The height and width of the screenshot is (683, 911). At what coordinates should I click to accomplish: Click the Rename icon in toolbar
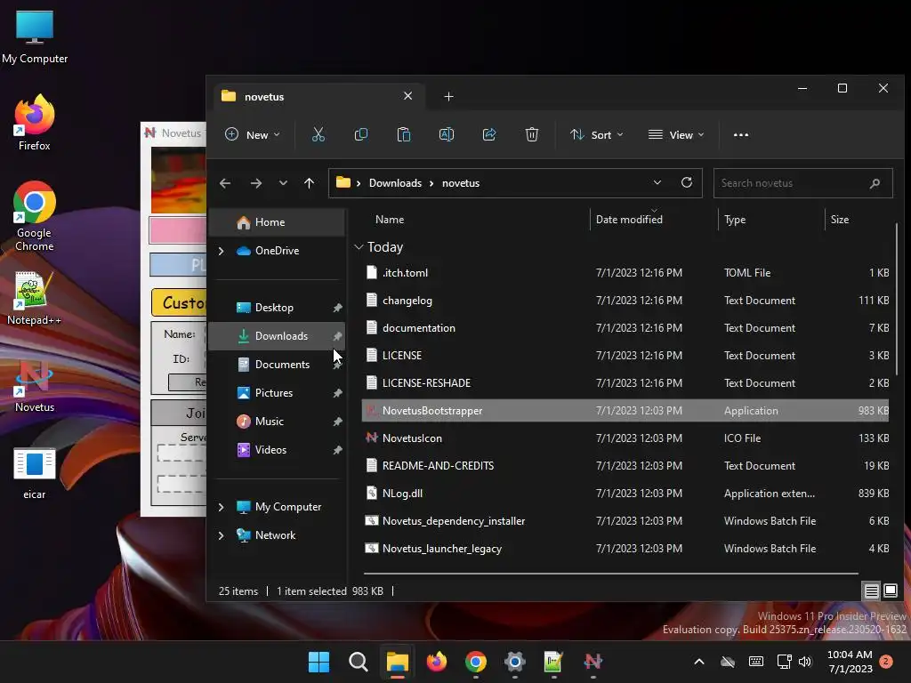click(447, 135)
